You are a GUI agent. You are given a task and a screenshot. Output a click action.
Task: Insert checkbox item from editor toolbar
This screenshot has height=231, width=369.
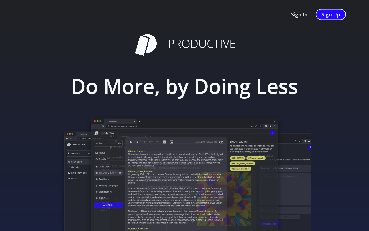165,142
